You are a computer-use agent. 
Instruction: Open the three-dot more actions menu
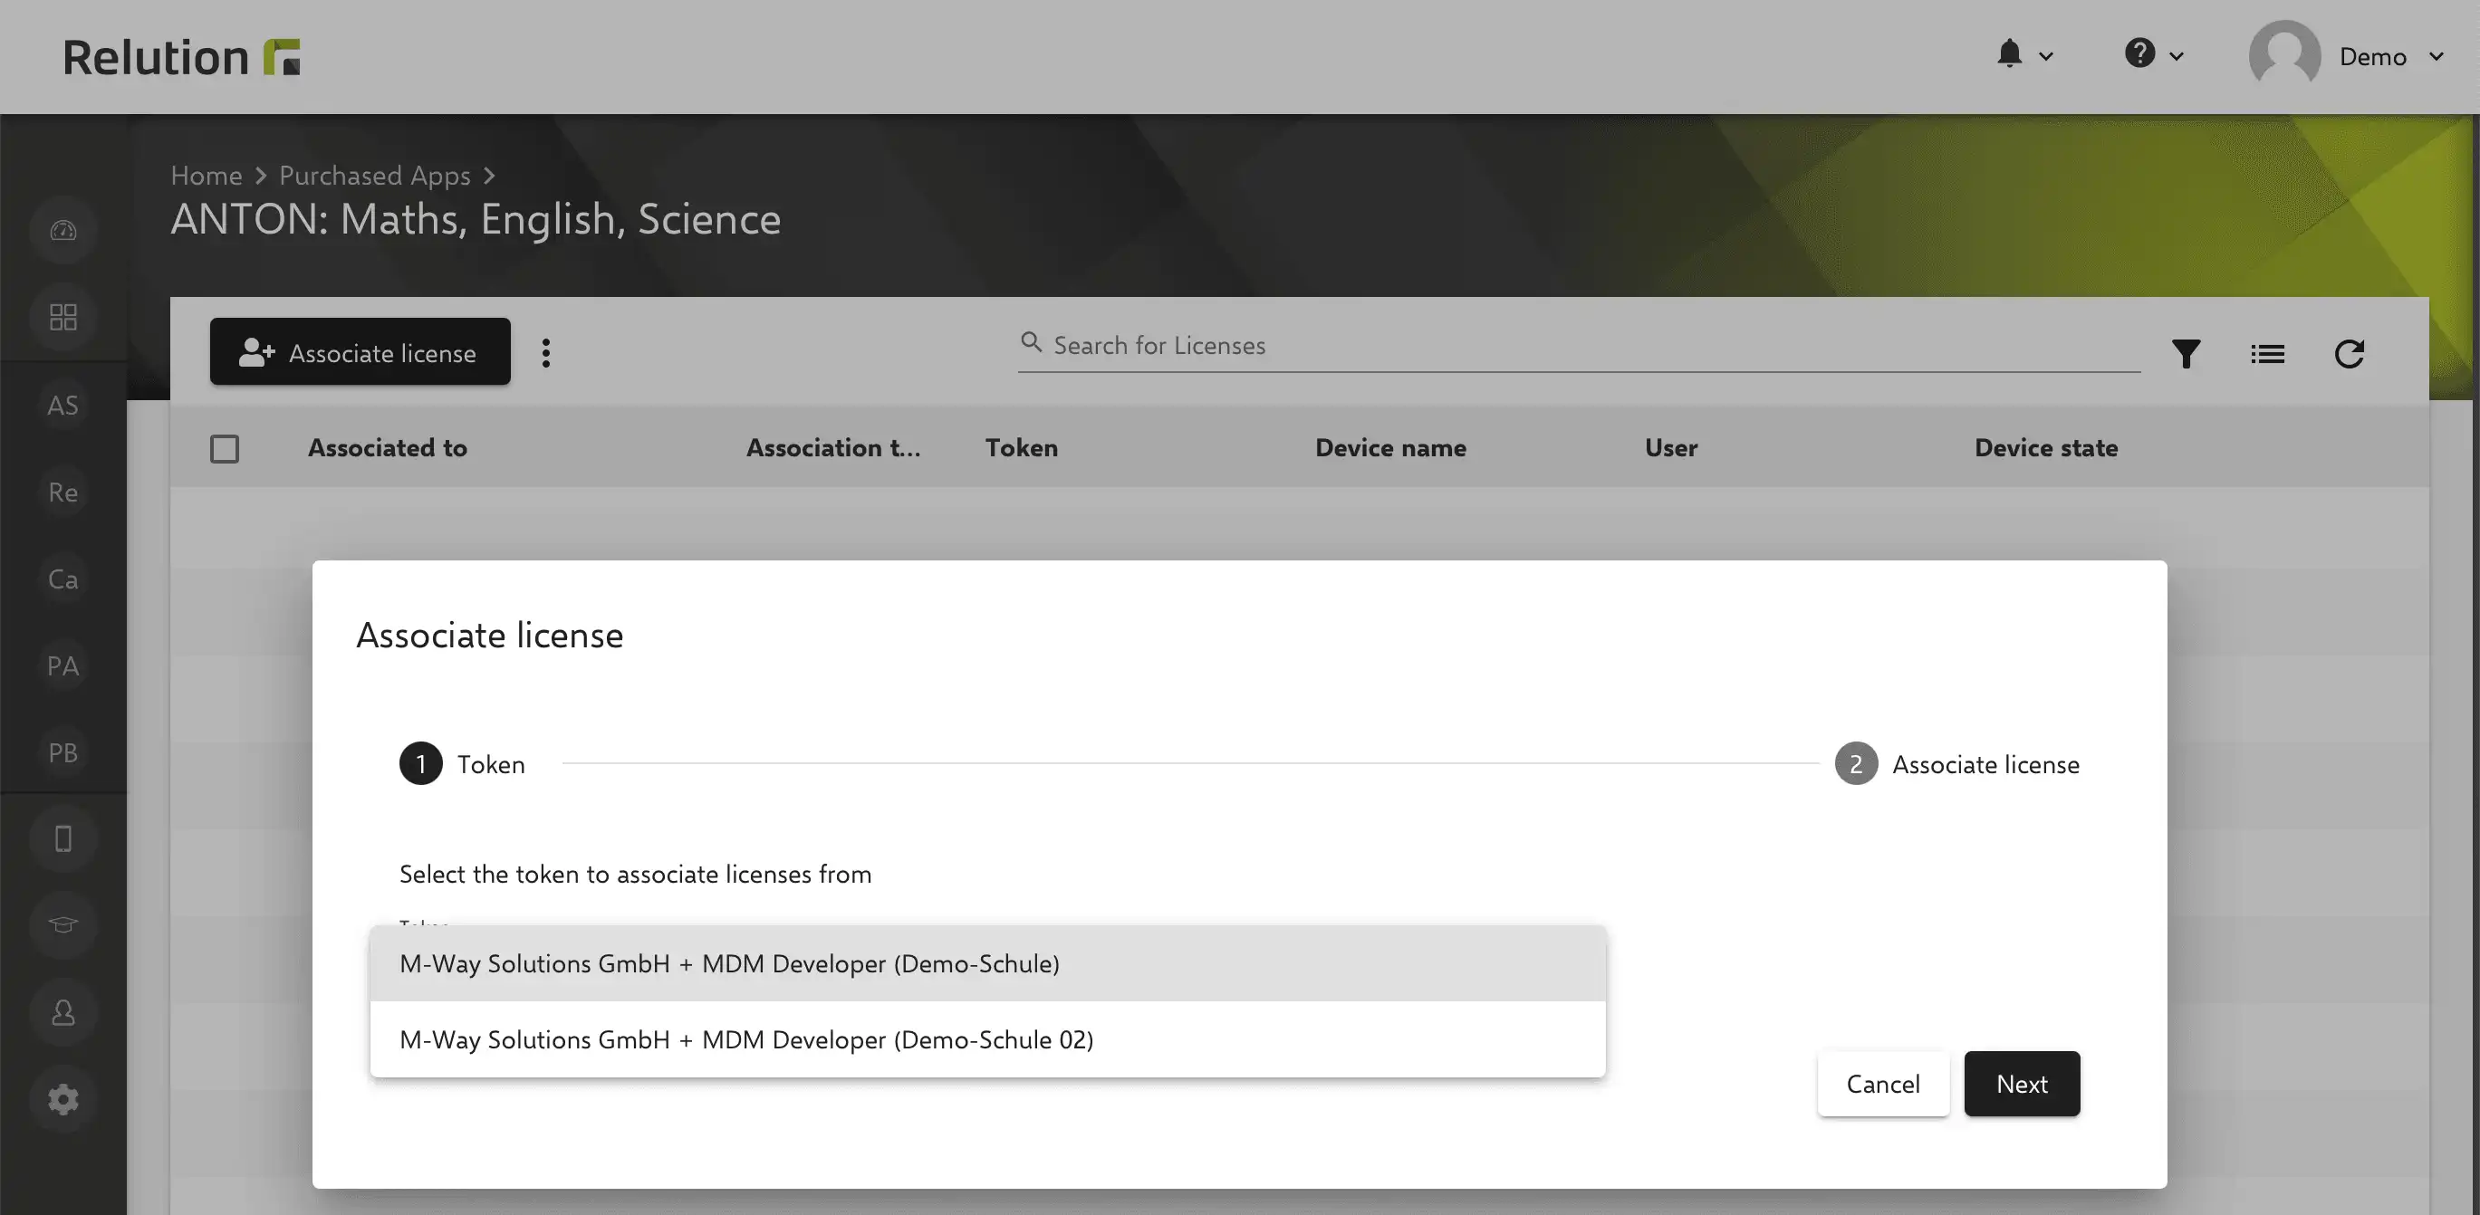[x=546, y=353]
